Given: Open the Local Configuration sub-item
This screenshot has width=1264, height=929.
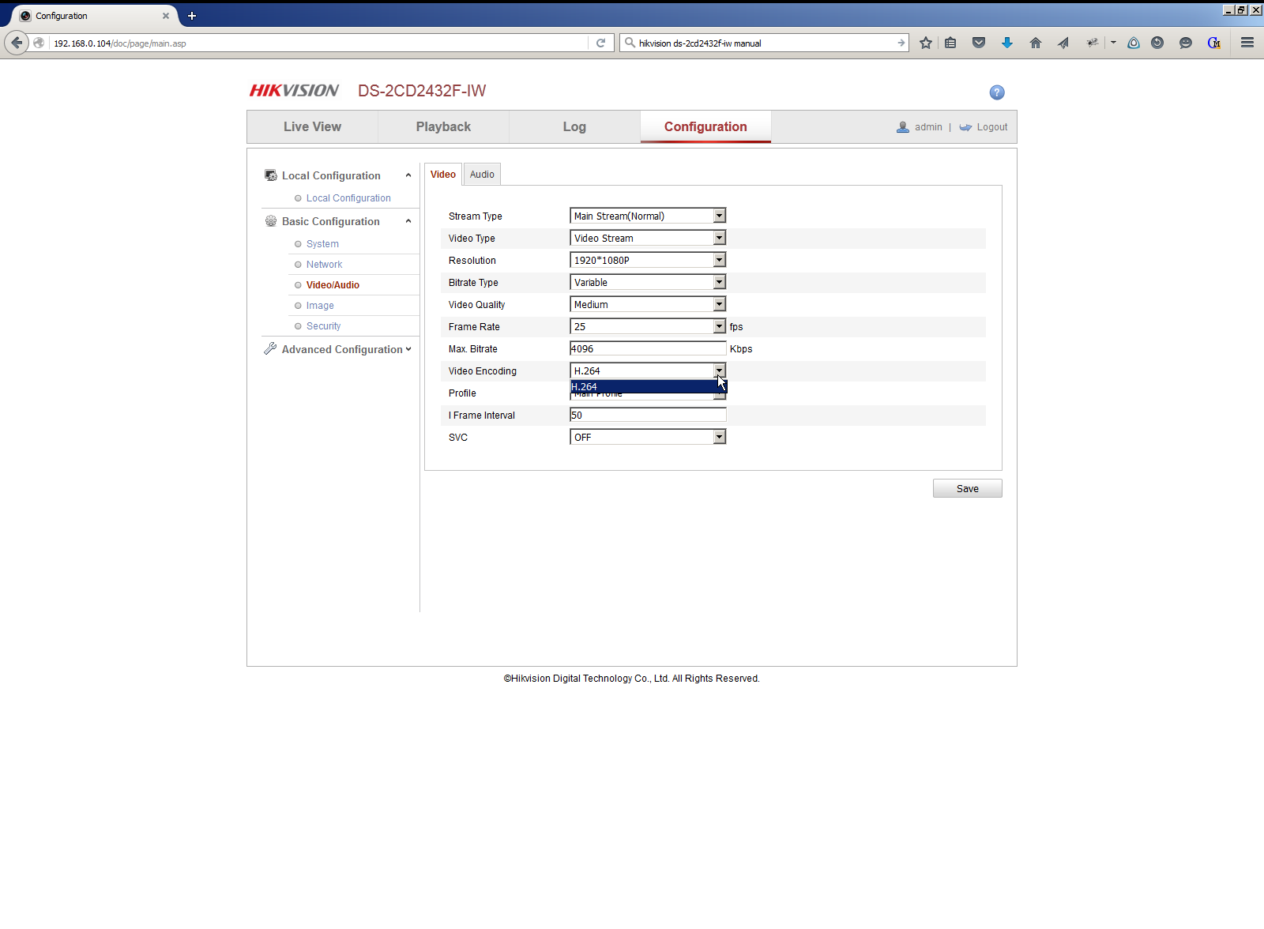Looking at the screenshot, I should 348,198.
